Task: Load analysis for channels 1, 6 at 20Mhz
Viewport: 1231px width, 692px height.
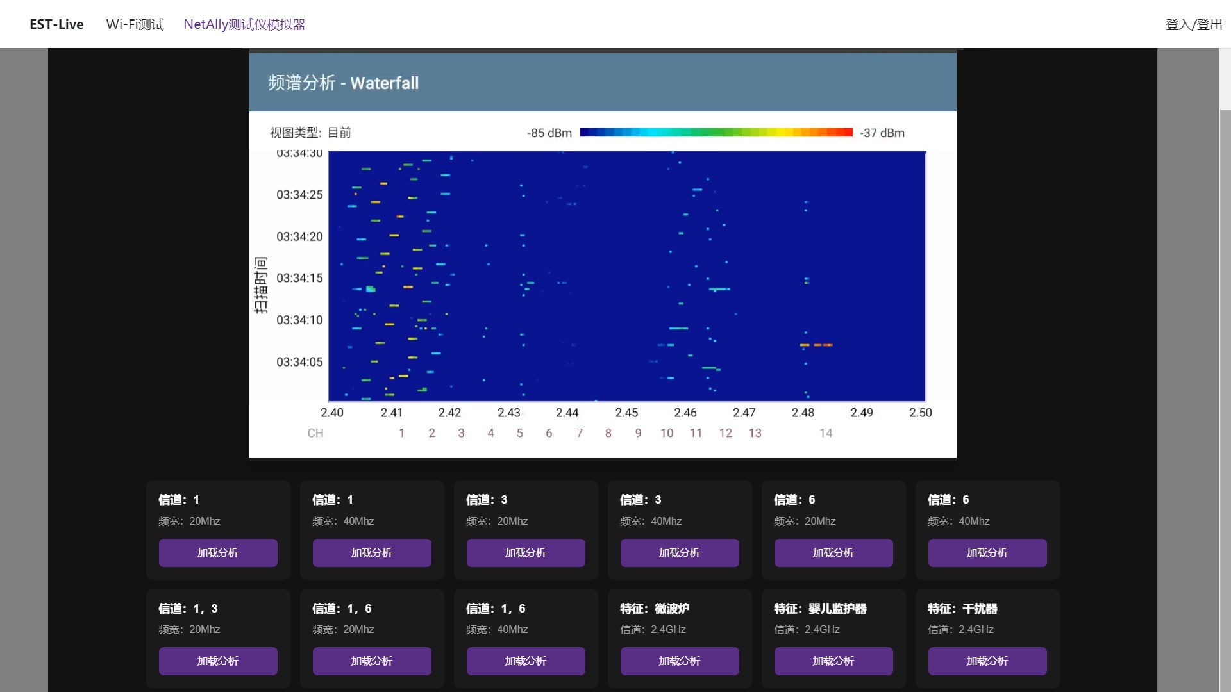Action: 372,661
